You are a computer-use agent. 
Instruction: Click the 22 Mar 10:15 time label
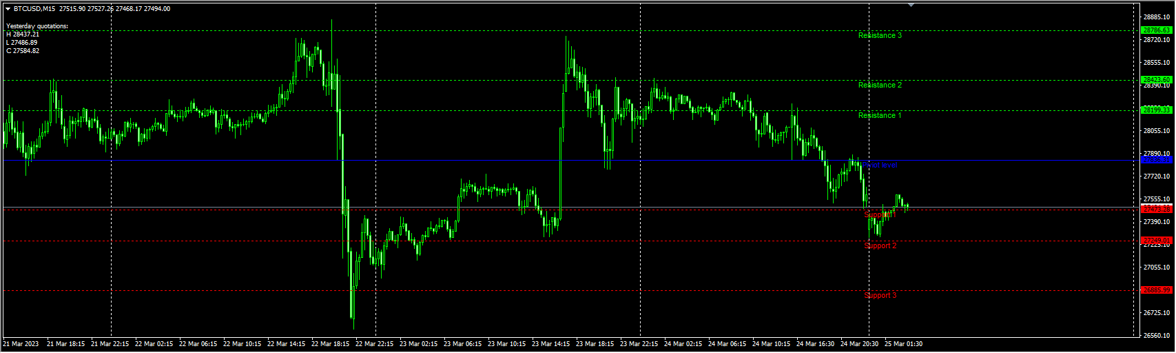pos(243,344)
